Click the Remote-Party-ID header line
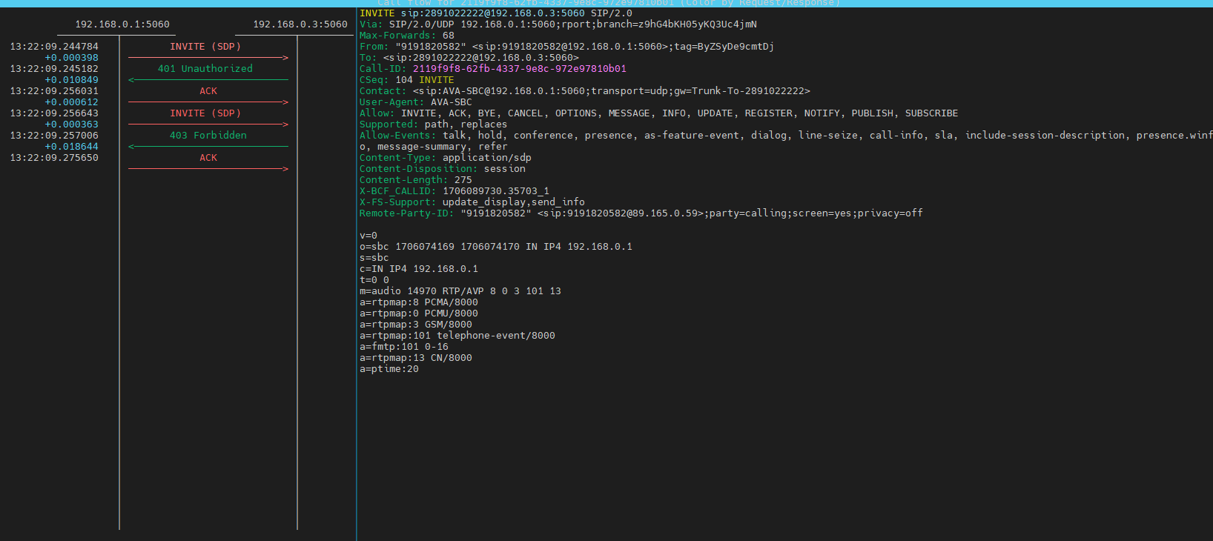This screenshot has height=541, width=1213. [641, 213]
